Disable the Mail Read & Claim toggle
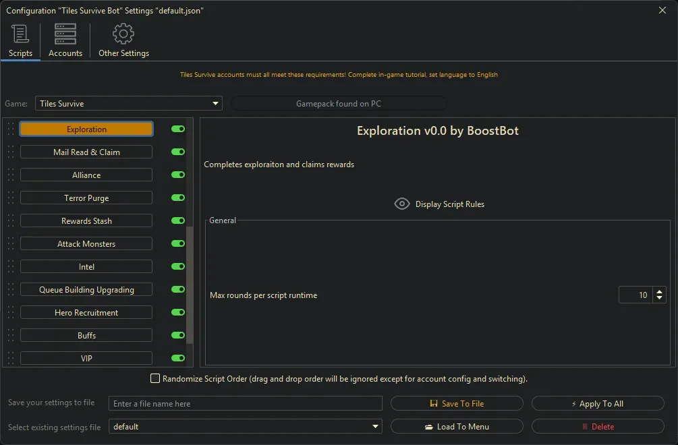 [178, 152]
